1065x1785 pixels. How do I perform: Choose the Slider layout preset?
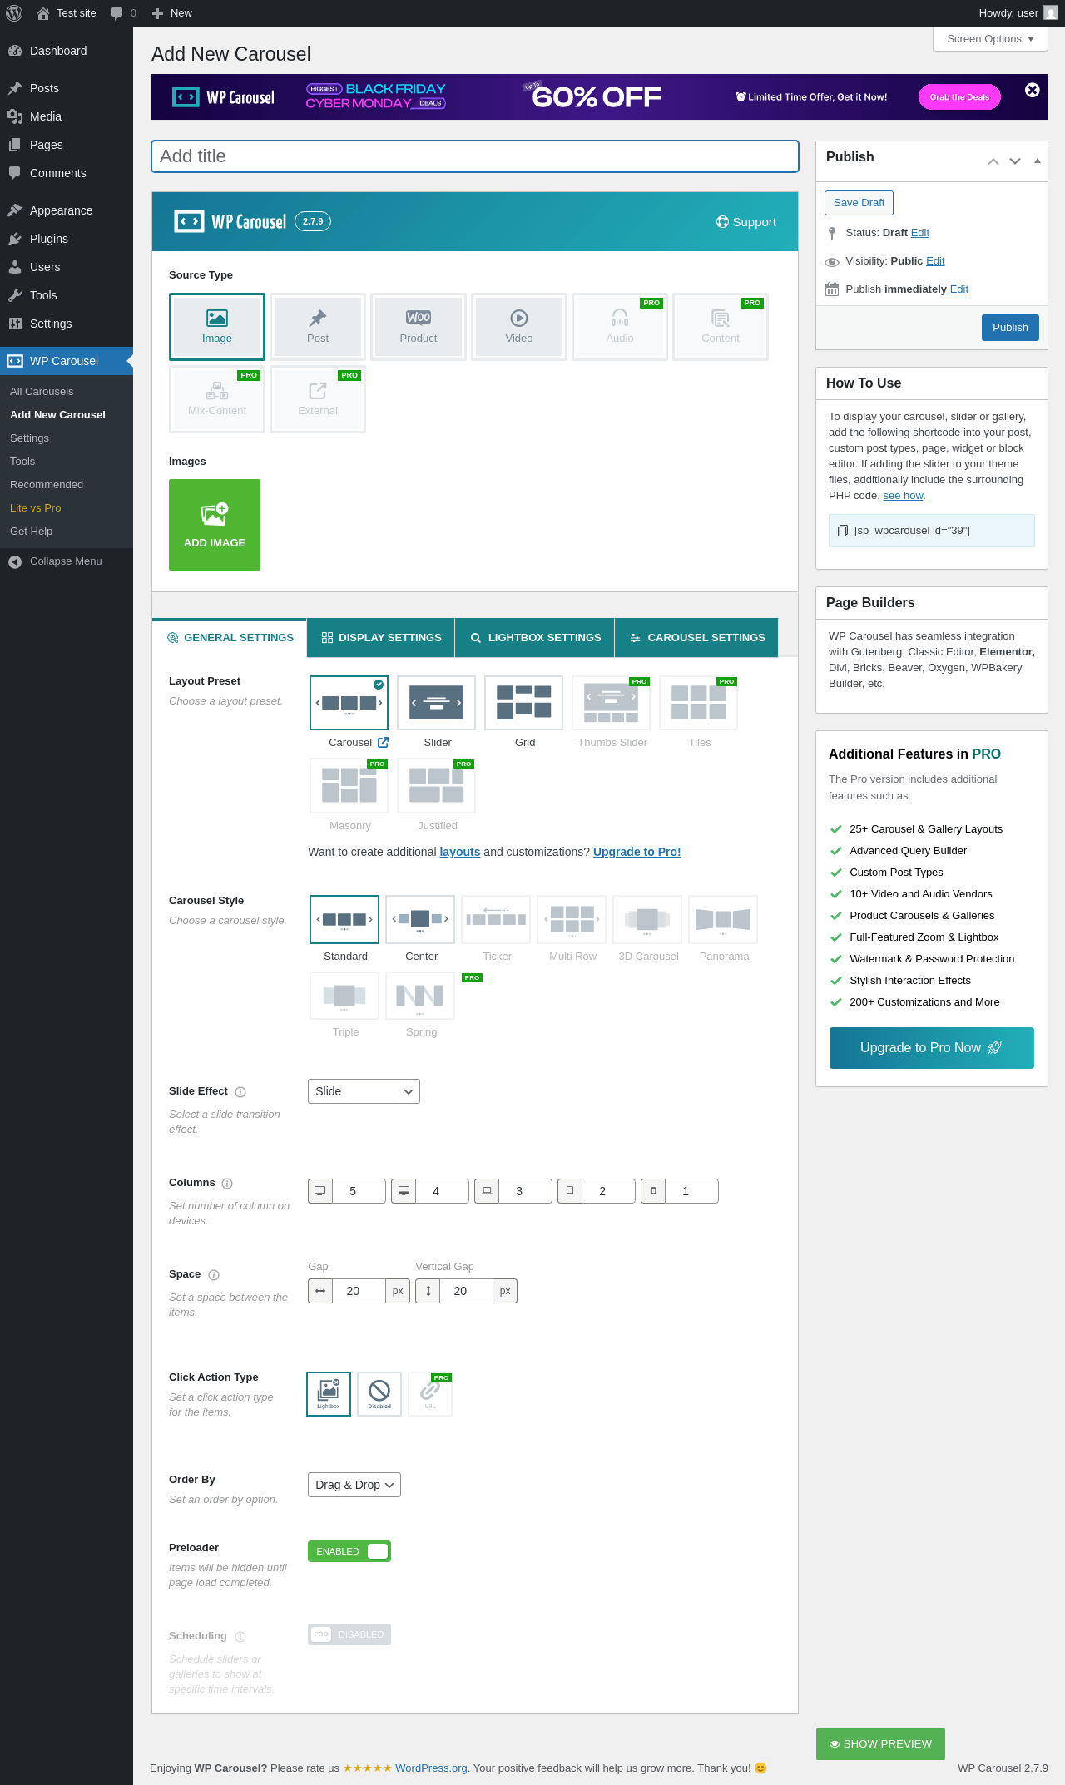(x=437, y=703)
